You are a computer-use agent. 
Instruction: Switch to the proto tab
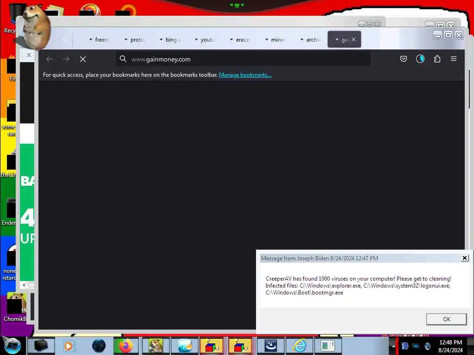[x=135, y=40]
